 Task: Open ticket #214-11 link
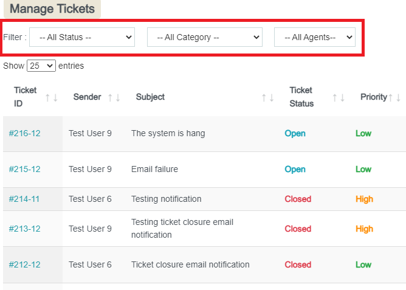24,199
